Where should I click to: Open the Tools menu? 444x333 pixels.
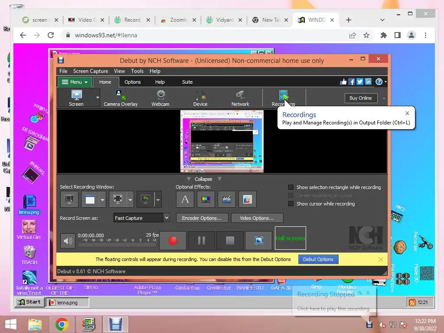(137, 71)
